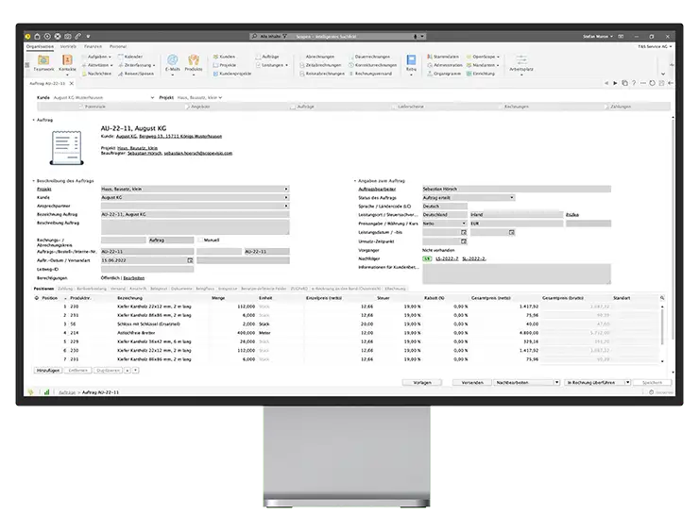Toggle the Manuell checkbox
The width and height of the screenshot is (699, 531).
tap(199, 240)
